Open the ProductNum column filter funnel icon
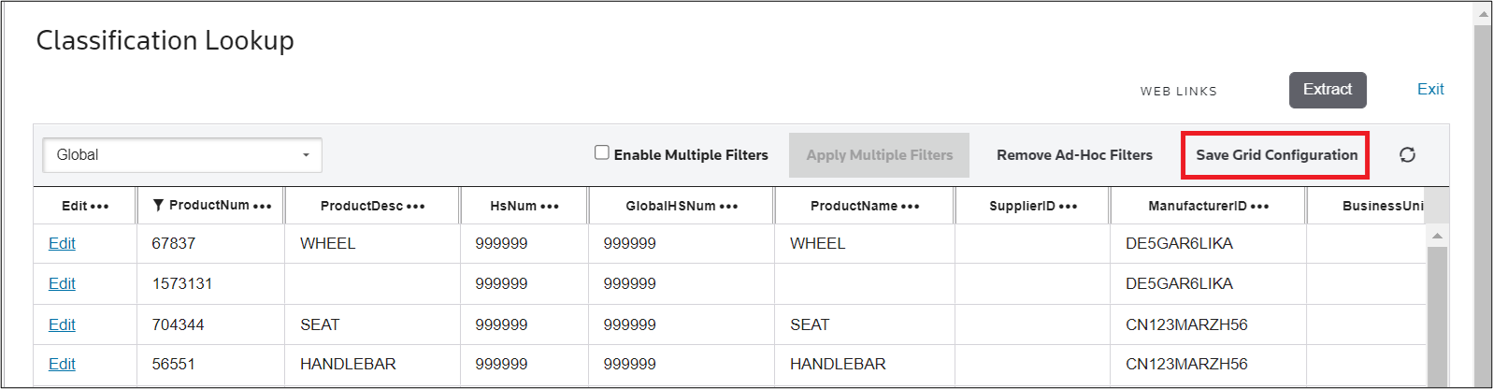Viewport: 1493px width, 389px height. [x=158, y=205]
